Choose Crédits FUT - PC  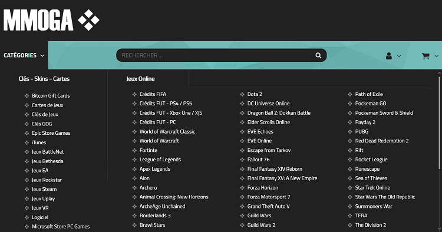(x=157, y=122)
